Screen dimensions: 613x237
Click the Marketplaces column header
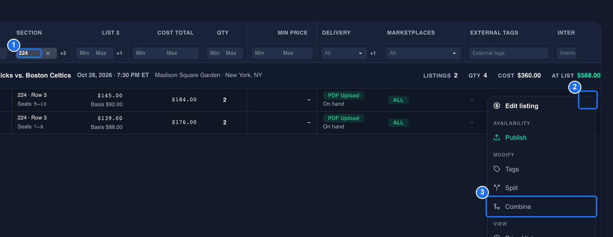tap(411, 33)
